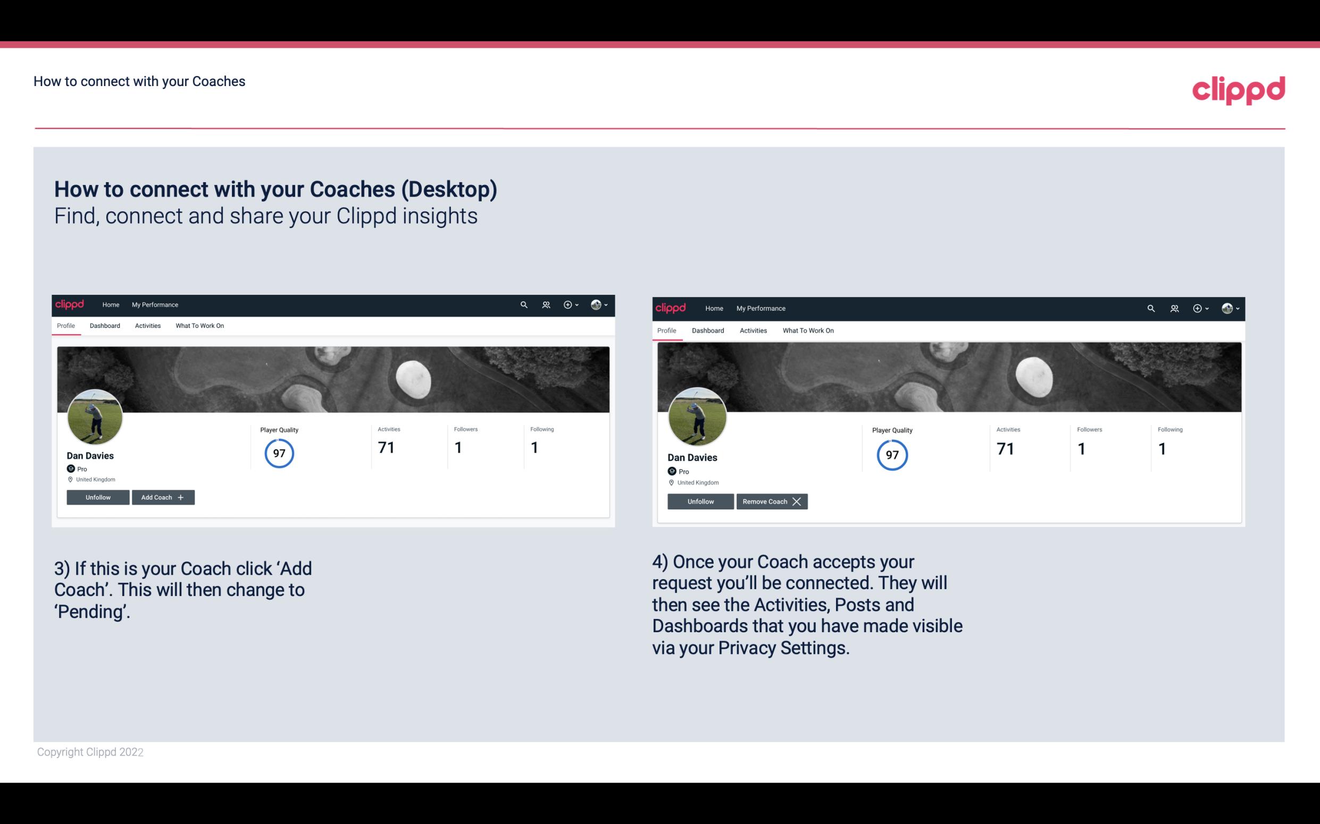Click 'Unfollow' button in right screenshot

(699, 501)
